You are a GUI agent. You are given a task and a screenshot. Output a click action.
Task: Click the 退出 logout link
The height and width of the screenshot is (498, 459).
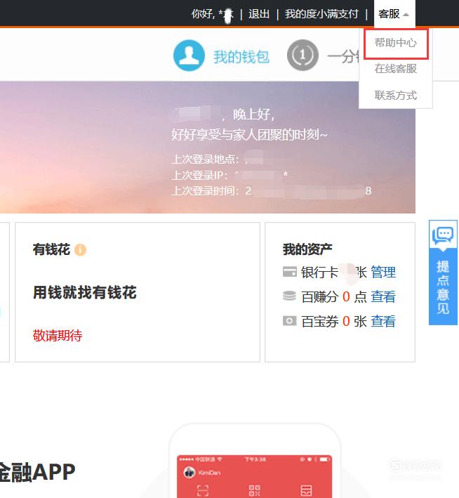259,14
